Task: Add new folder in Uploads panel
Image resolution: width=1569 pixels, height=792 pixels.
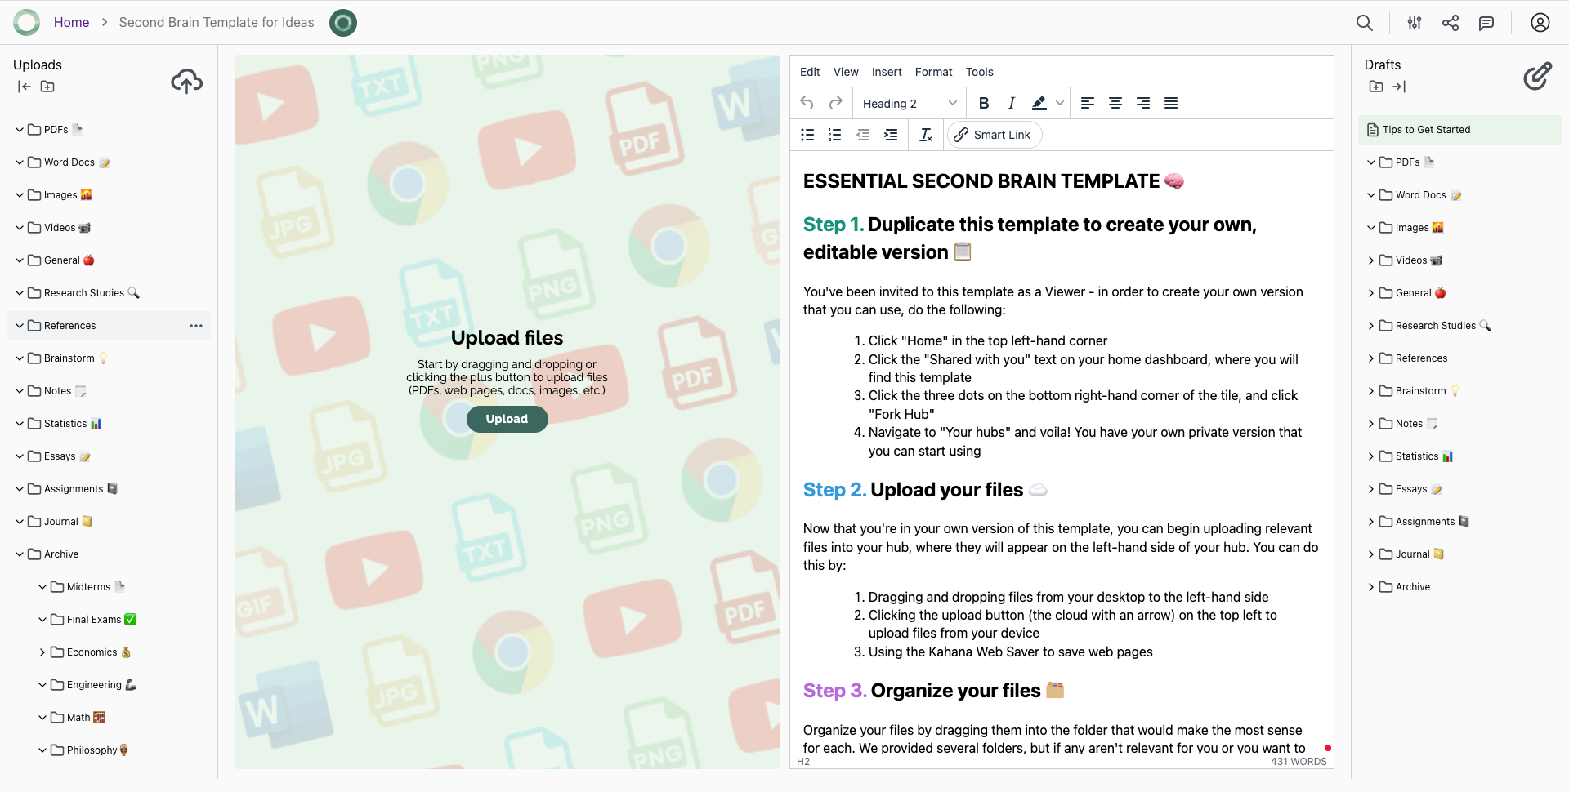Action: tap(47, 87)
